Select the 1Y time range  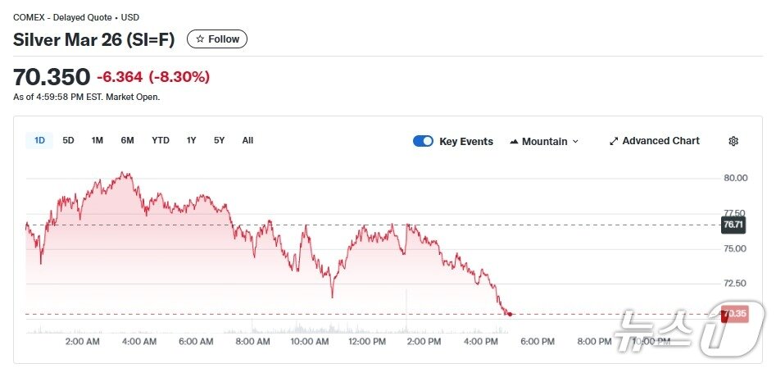[x=191, y=140]
